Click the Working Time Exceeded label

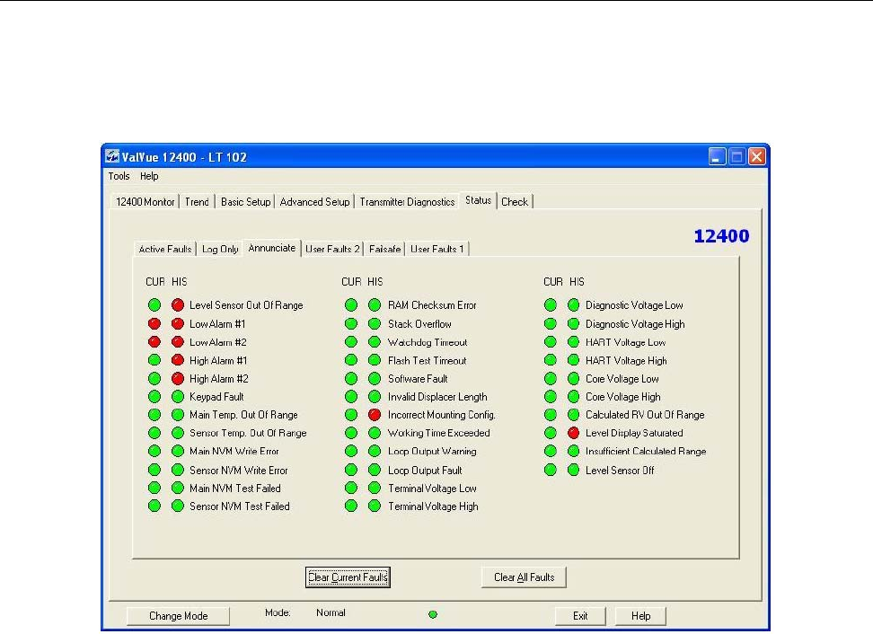coord(438,433)
